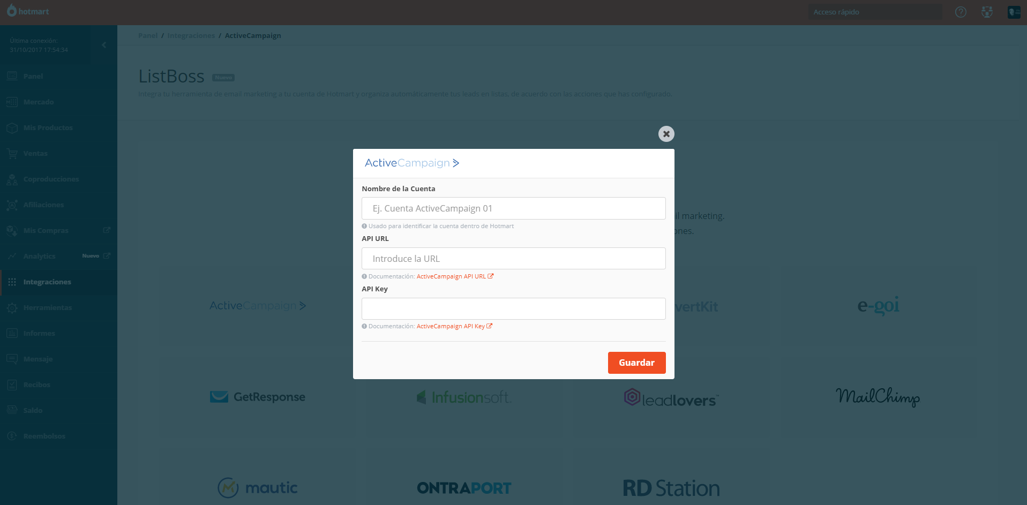Click the Herramientas gear icon
This screenshot has width=1027, height=505.
[x=12, y=307]
